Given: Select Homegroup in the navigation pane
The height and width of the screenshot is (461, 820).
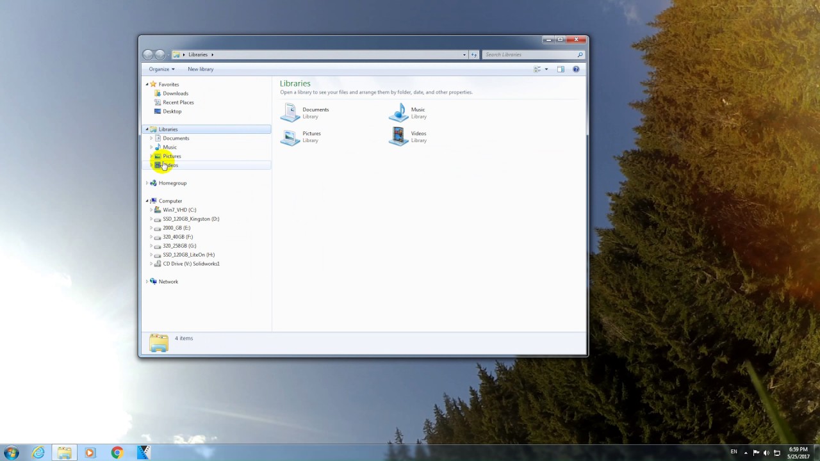Looking at the screenshot, I should [x=172, y=183].
